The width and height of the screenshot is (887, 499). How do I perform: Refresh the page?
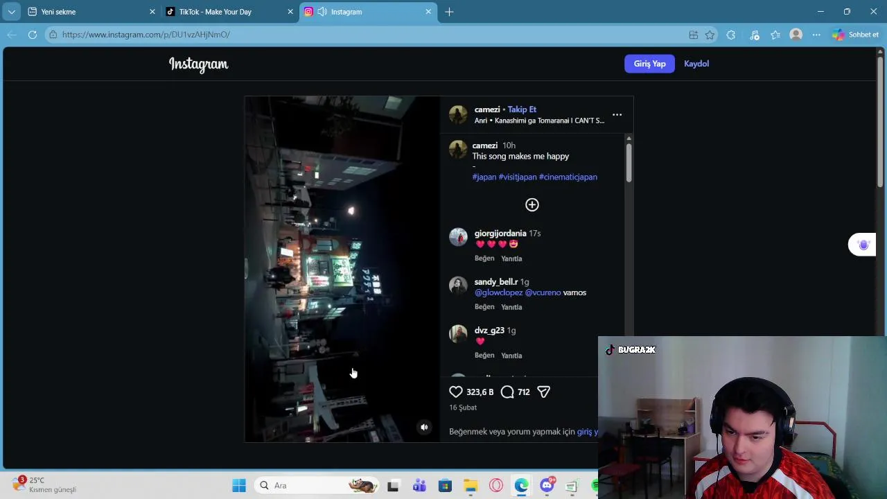point(33,35)
